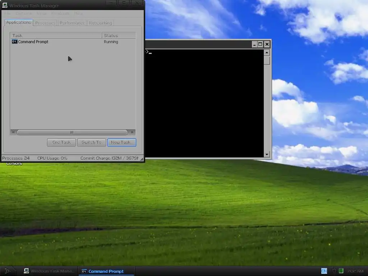Click the task list scroll left arrow

coord(13,132)
